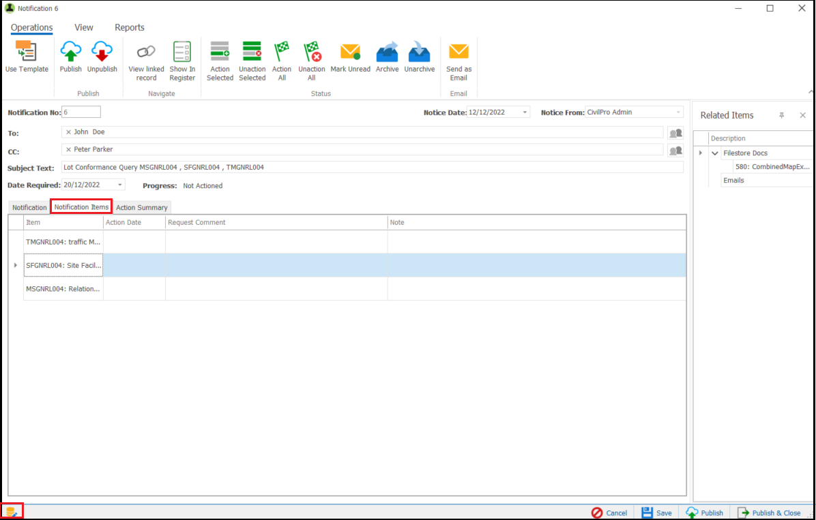Remove John Doe from To field
The height and width of the screenshot is (520, 816).
68,132
